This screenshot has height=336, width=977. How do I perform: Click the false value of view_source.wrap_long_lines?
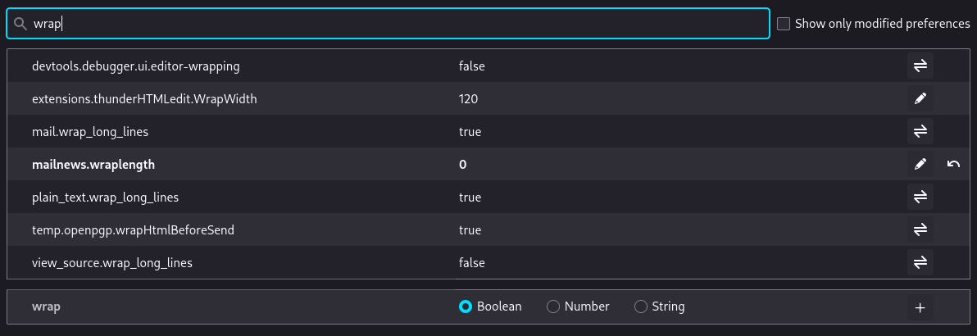coord(471,263)
